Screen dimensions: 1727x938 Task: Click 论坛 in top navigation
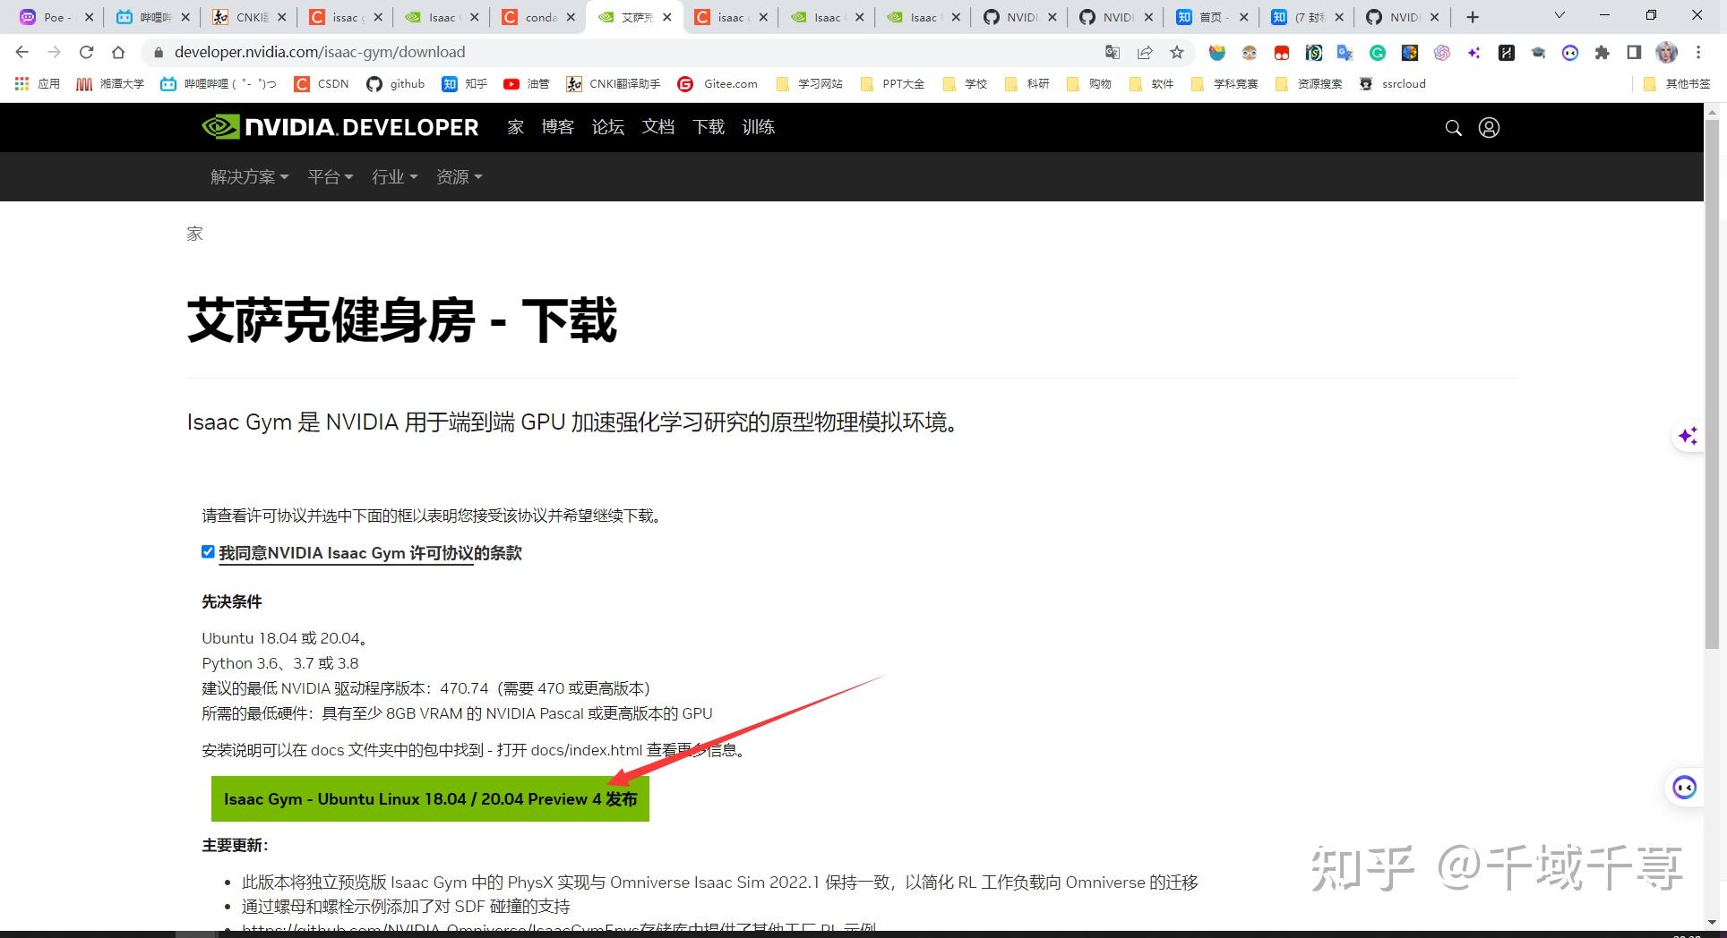(x=607, y=127)
